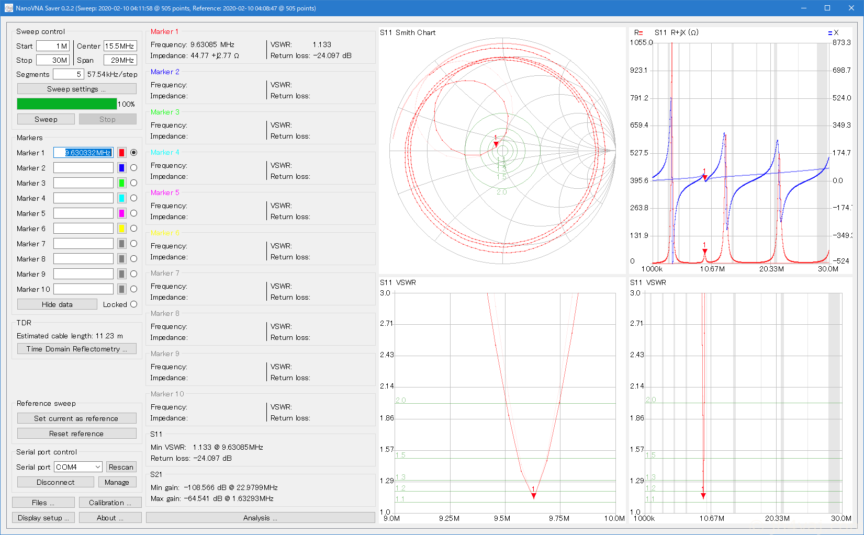Select the Marker 2 radio button
Image resolution: width=864 pixels, height=535 pixels.
coord(133,168)
